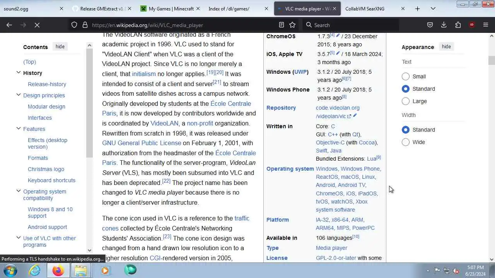The height and width of the screenshot is (278, 495).
Task: Collapse the Features section in Contents
Action: (x=18, y=129)
